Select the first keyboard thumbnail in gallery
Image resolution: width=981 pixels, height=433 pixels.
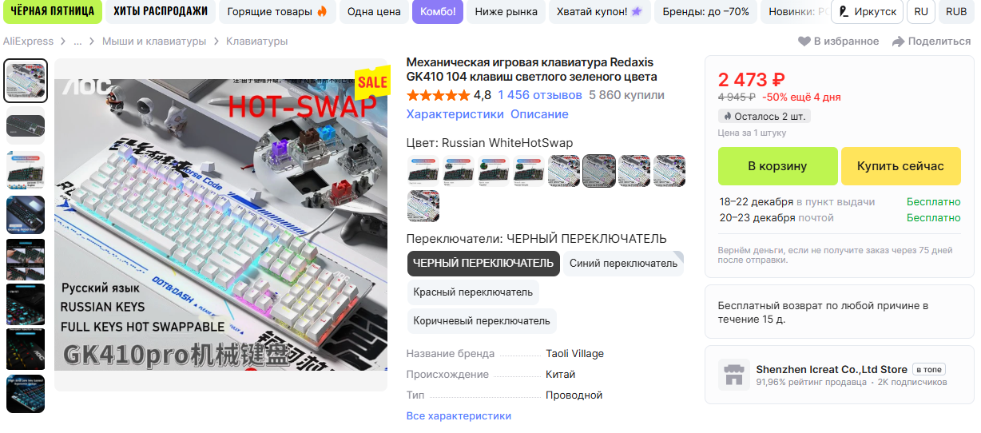point(26,81)
